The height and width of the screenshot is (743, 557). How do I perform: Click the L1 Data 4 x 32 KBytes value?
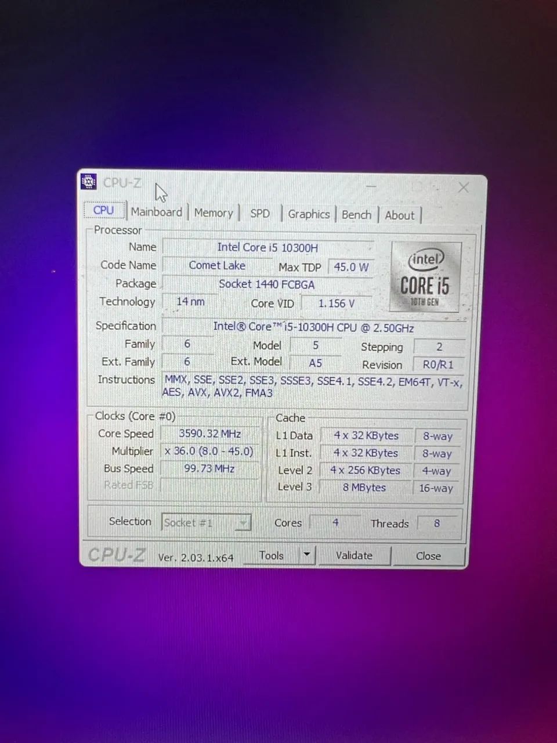[x=366, y=435]
